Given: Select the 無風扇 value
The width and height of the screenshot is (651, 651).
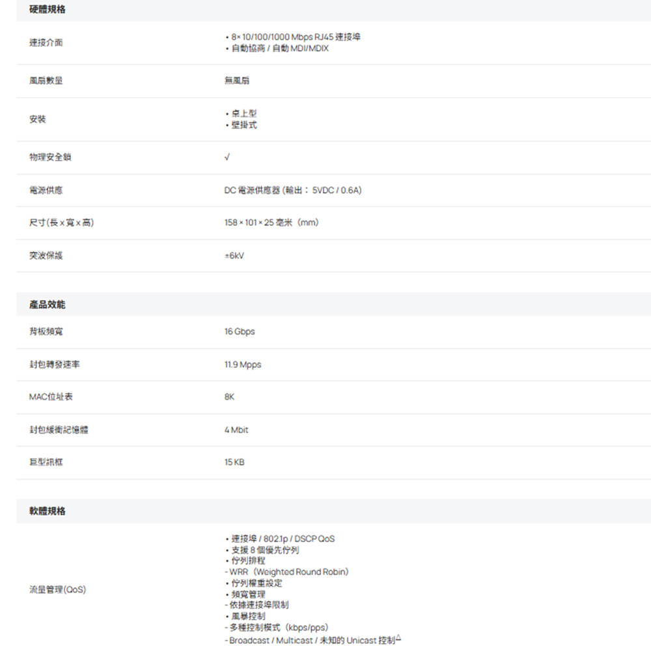Looking at the screenshot, I should [237, 81].
